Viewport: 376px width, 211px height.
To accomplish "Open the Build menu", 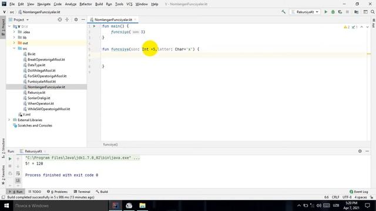I will click(99, 4).
